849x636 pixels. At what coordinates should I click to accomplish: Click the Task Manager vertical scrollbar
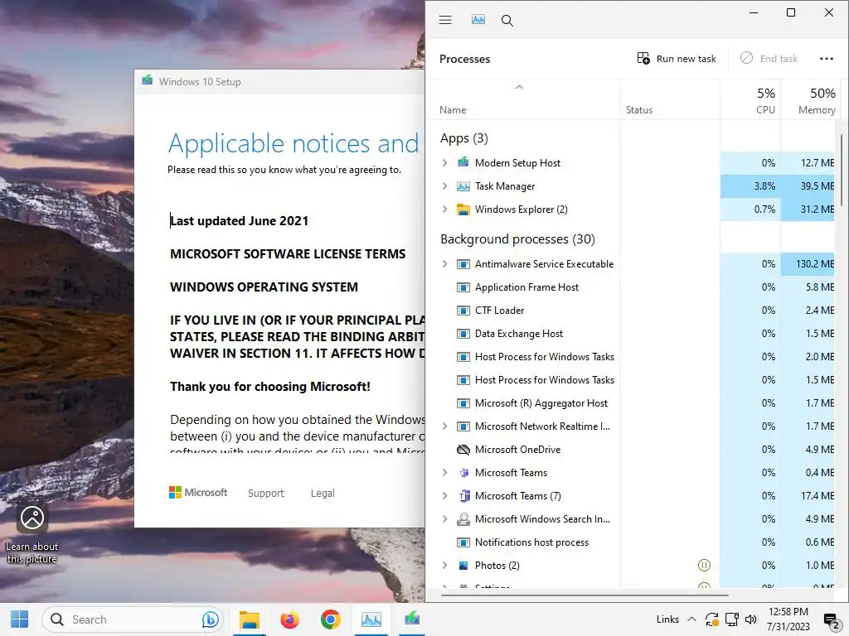[x=842, y=170]
